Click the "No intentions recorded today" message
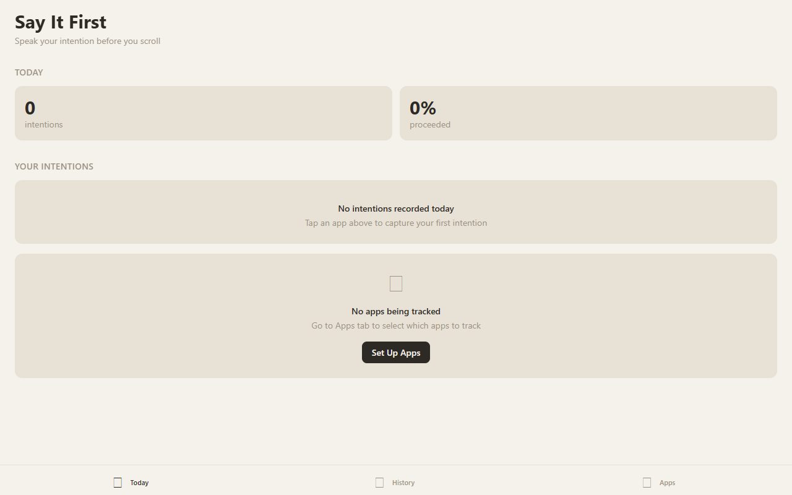The width and height of the screenshot is (792, 495). [396, 209]
